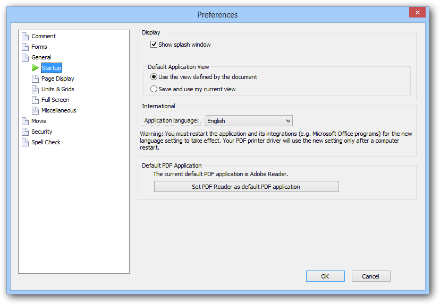Select the Spell Check category
Image resolution: width=440 pixels, height=305 pixels.
(x=46, y=142)
